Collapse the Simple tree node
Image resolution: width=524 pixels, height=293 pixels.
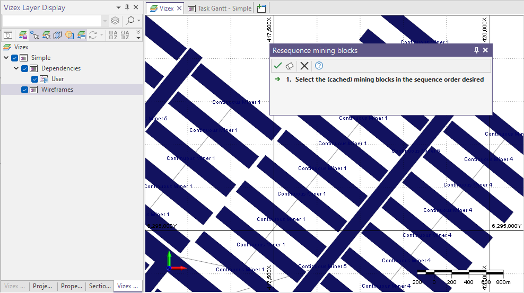click(x=6, y=58)
